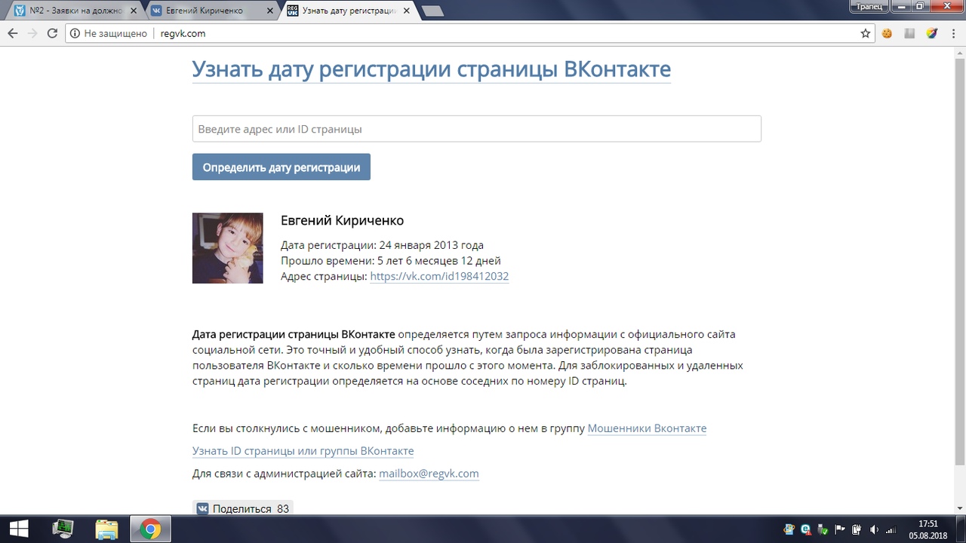Image resolution: width=966 pixels, height=543 pixels.
Task: Click the Chrome icon in the taskbar
Action: (x=150, y=529)
